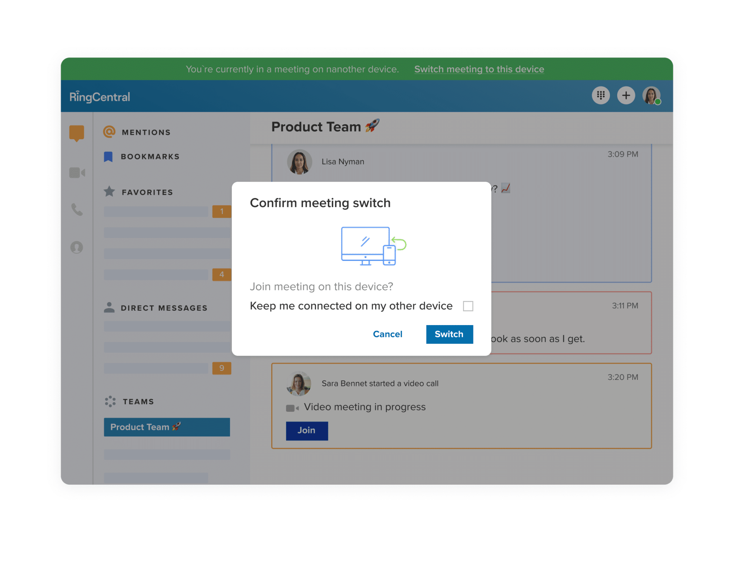Open the dial pad grid icon

[600, 95]
